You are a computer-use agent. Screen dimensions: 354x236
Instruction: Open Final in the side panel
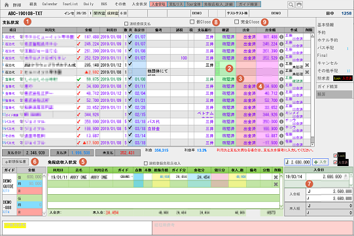[x=322, y=56]
